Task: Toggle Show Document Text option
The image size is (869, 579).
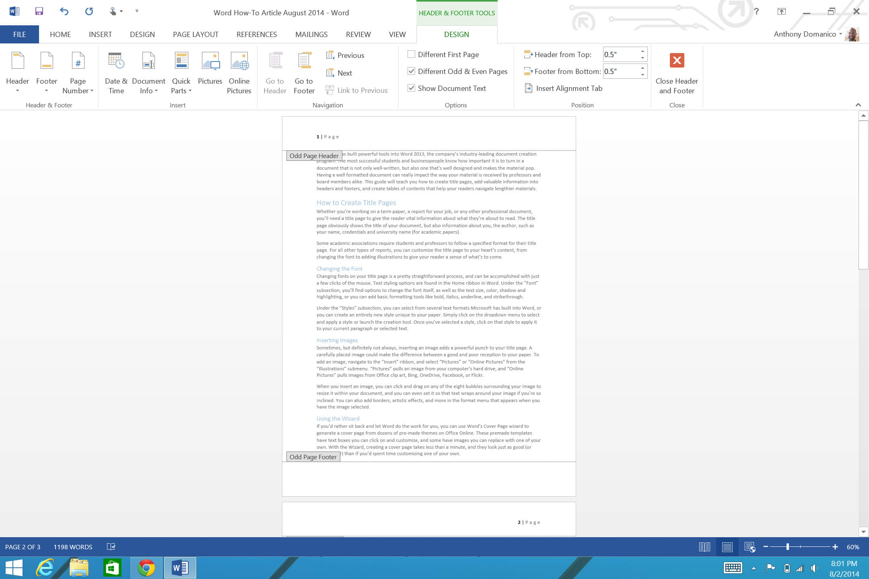Action: tap(411, 88)
